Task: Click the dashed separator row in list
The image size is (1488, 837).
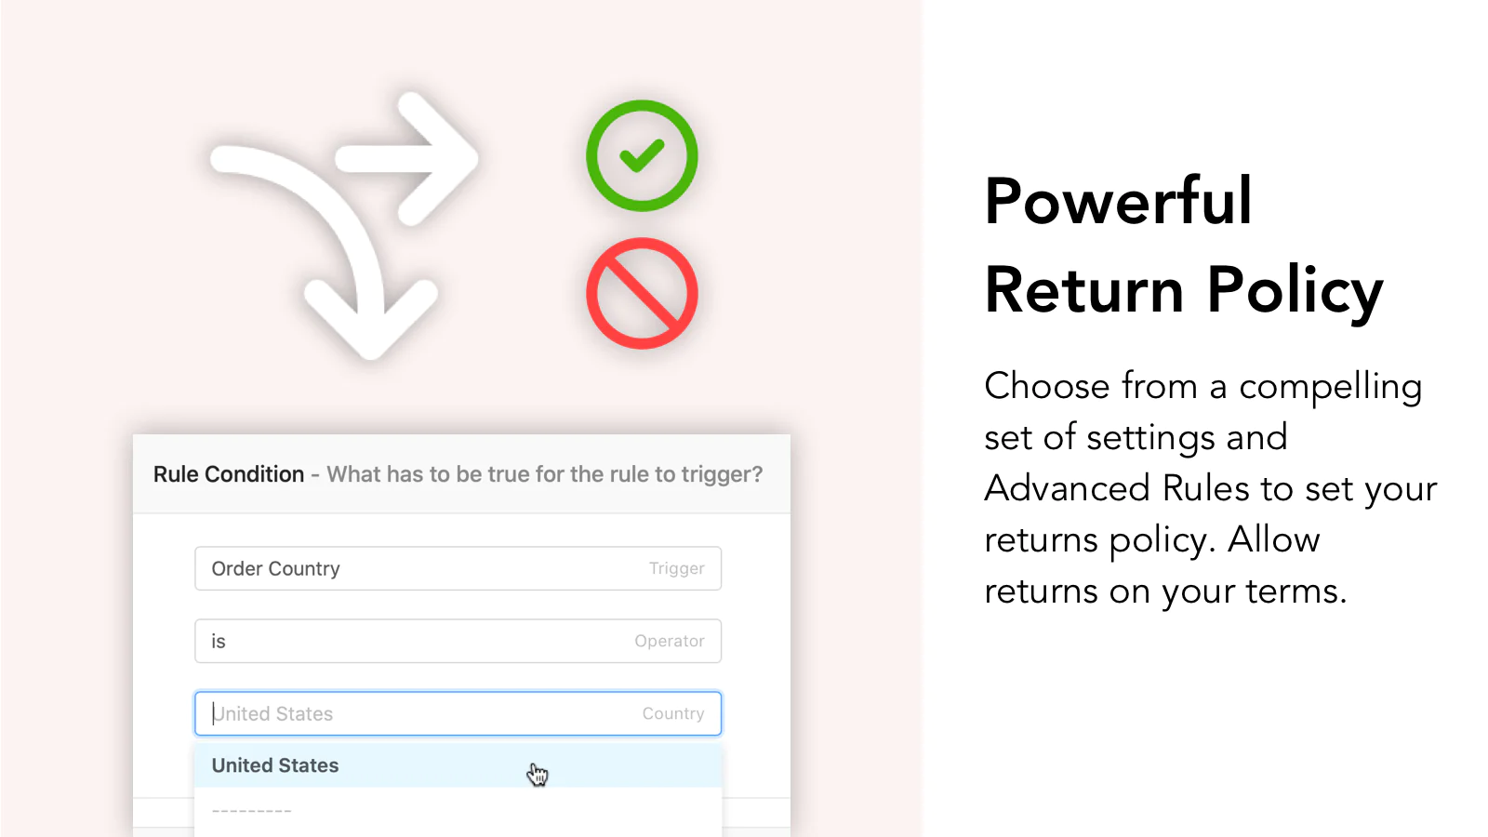Action: click(252, 812)
